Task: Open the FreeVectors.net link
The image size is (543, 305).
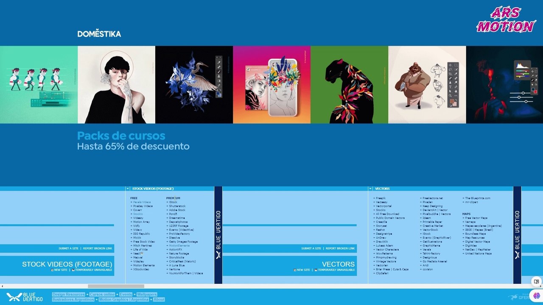Action: (432, 198)
